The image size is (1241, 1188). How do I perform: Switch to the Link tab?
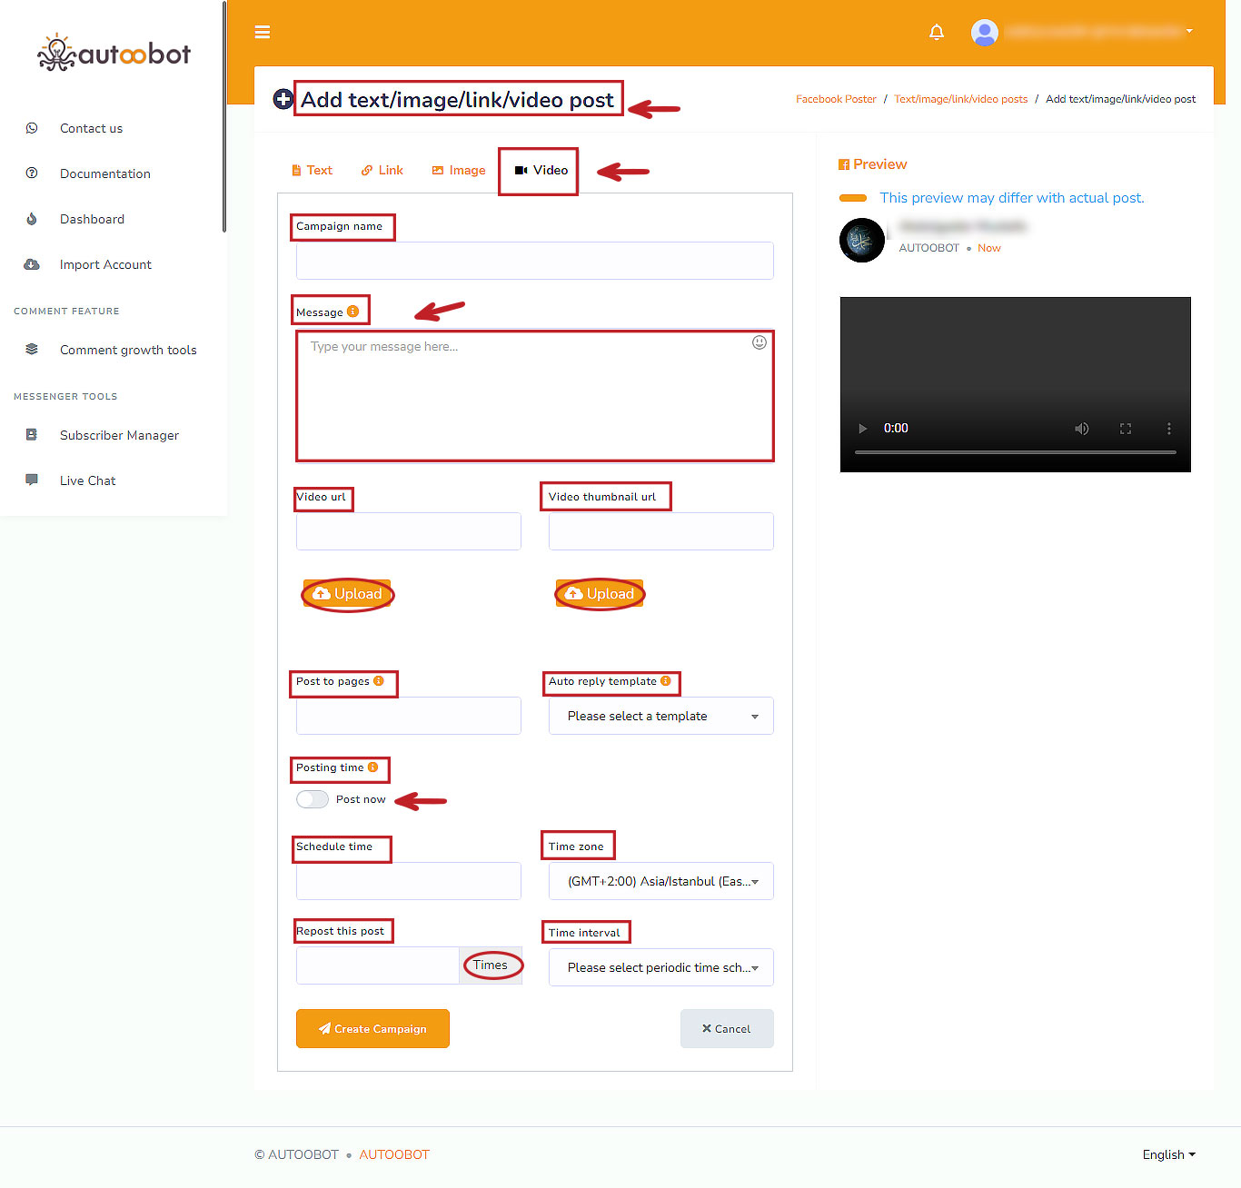click(382, 171)
